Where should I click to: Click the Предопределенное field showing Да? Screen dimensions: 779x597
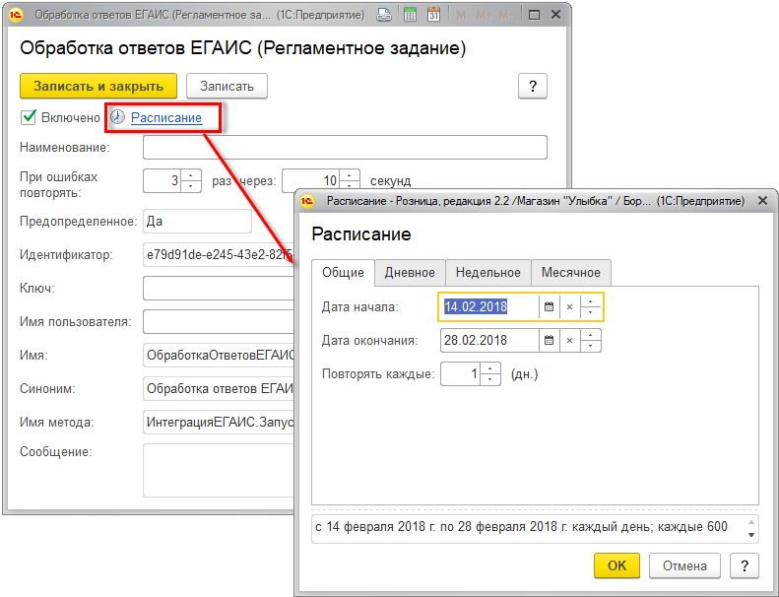click(x=197, y=222)
